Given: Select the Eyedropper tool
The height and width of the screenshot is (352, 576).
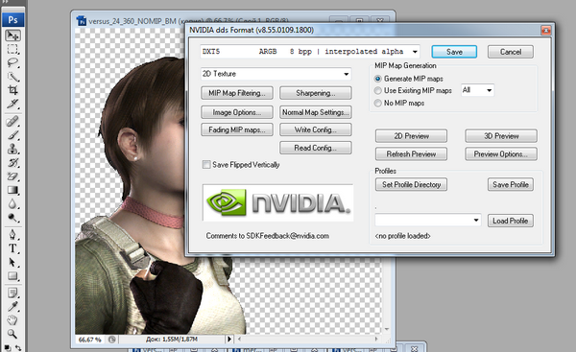Looking at the screenshot, I should click(12, 307).
